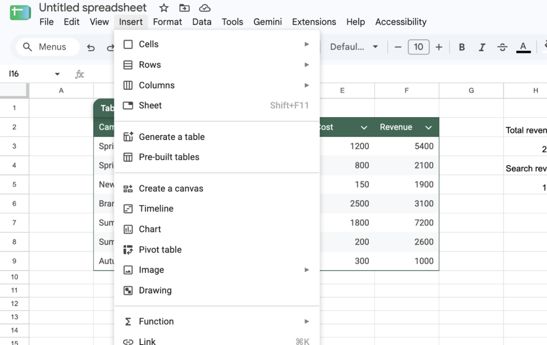The height and width of the screenshot is (345, 547).
Task: Select row 10 header
Action: (14, 277)
